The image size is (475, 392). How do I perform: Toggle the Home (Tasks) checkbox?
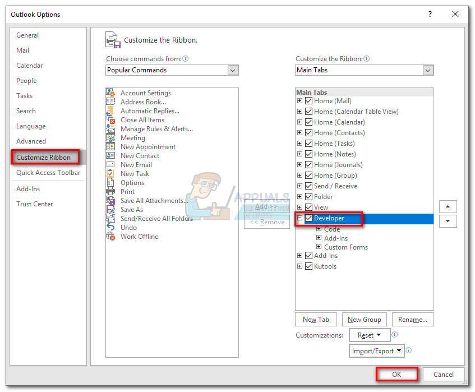click(308, 144)
